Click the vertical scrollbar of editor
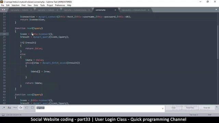Viewport: 219px width, 123px height. point(218,42)
